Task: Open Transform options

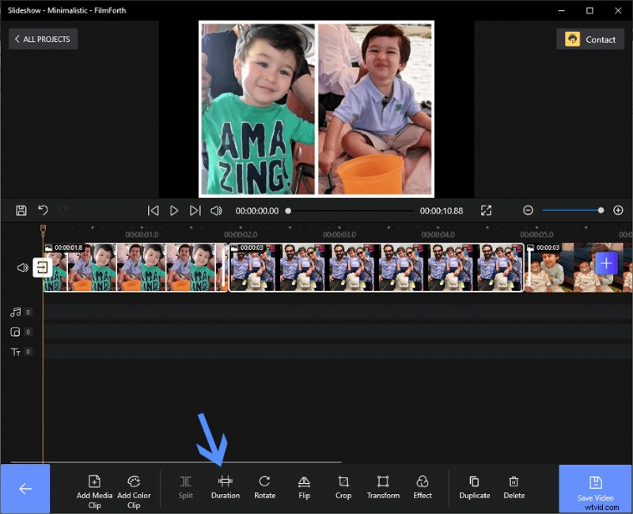Action: tap(383, 488)
